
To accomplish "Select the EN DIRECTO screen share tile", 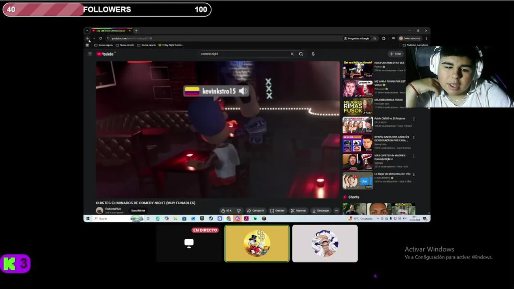I will tap(189, 243).
